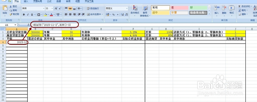This screenshot has height=102, width=257.
Task: Click the Delete cells (删除) icon
Action: tap(224, 8)
